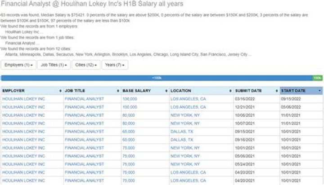Open the Employers (1) dropdown
Viewport: 324px width, 185px height.
point(18,65)
